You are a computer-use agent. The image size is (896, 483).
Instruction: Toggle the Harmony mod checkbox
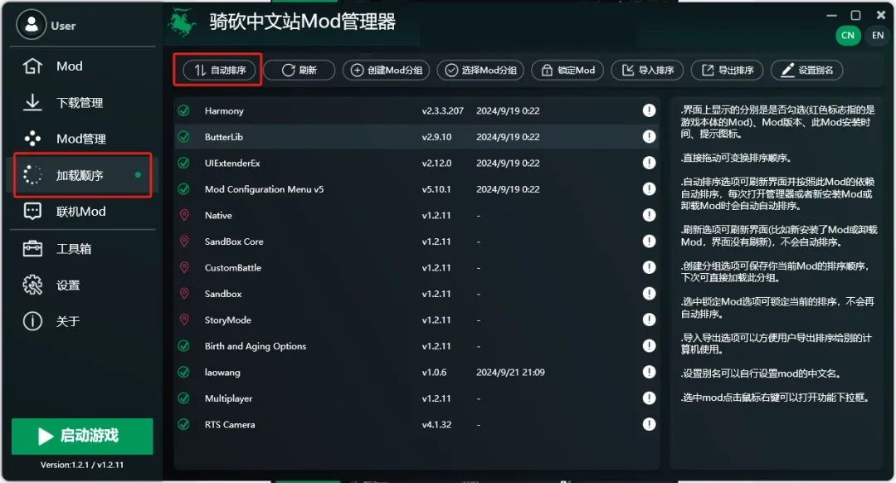point(184,111)
